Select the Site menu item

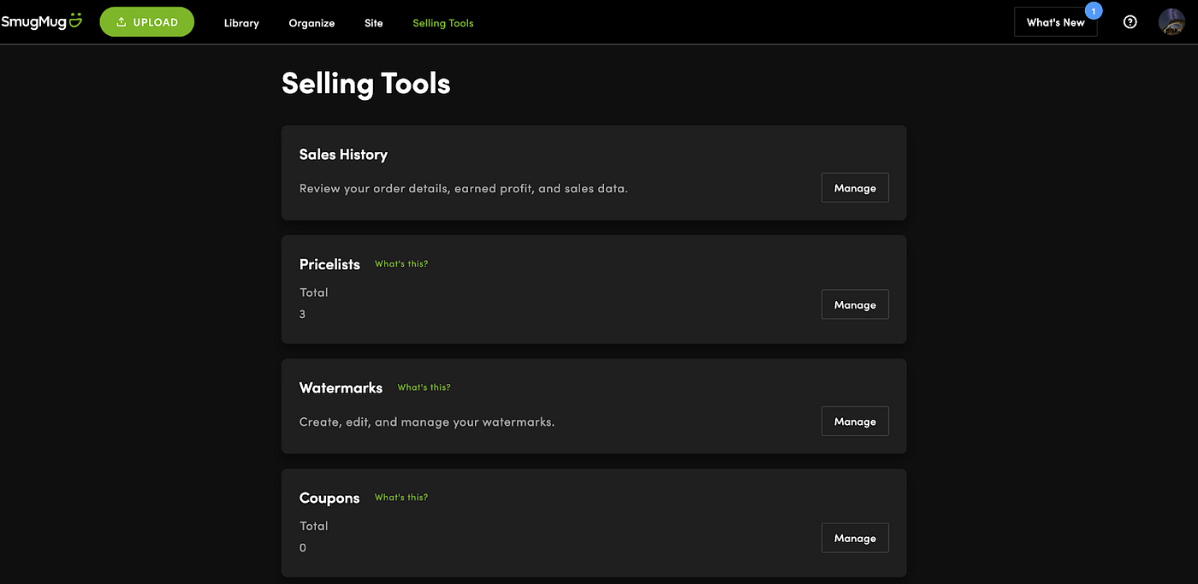[x=373, y=23]
